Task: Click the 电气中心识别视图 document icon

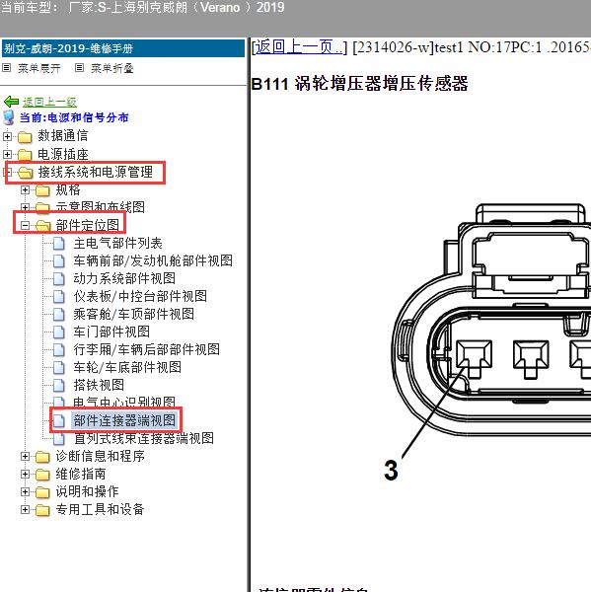Action: coord(58,402)
